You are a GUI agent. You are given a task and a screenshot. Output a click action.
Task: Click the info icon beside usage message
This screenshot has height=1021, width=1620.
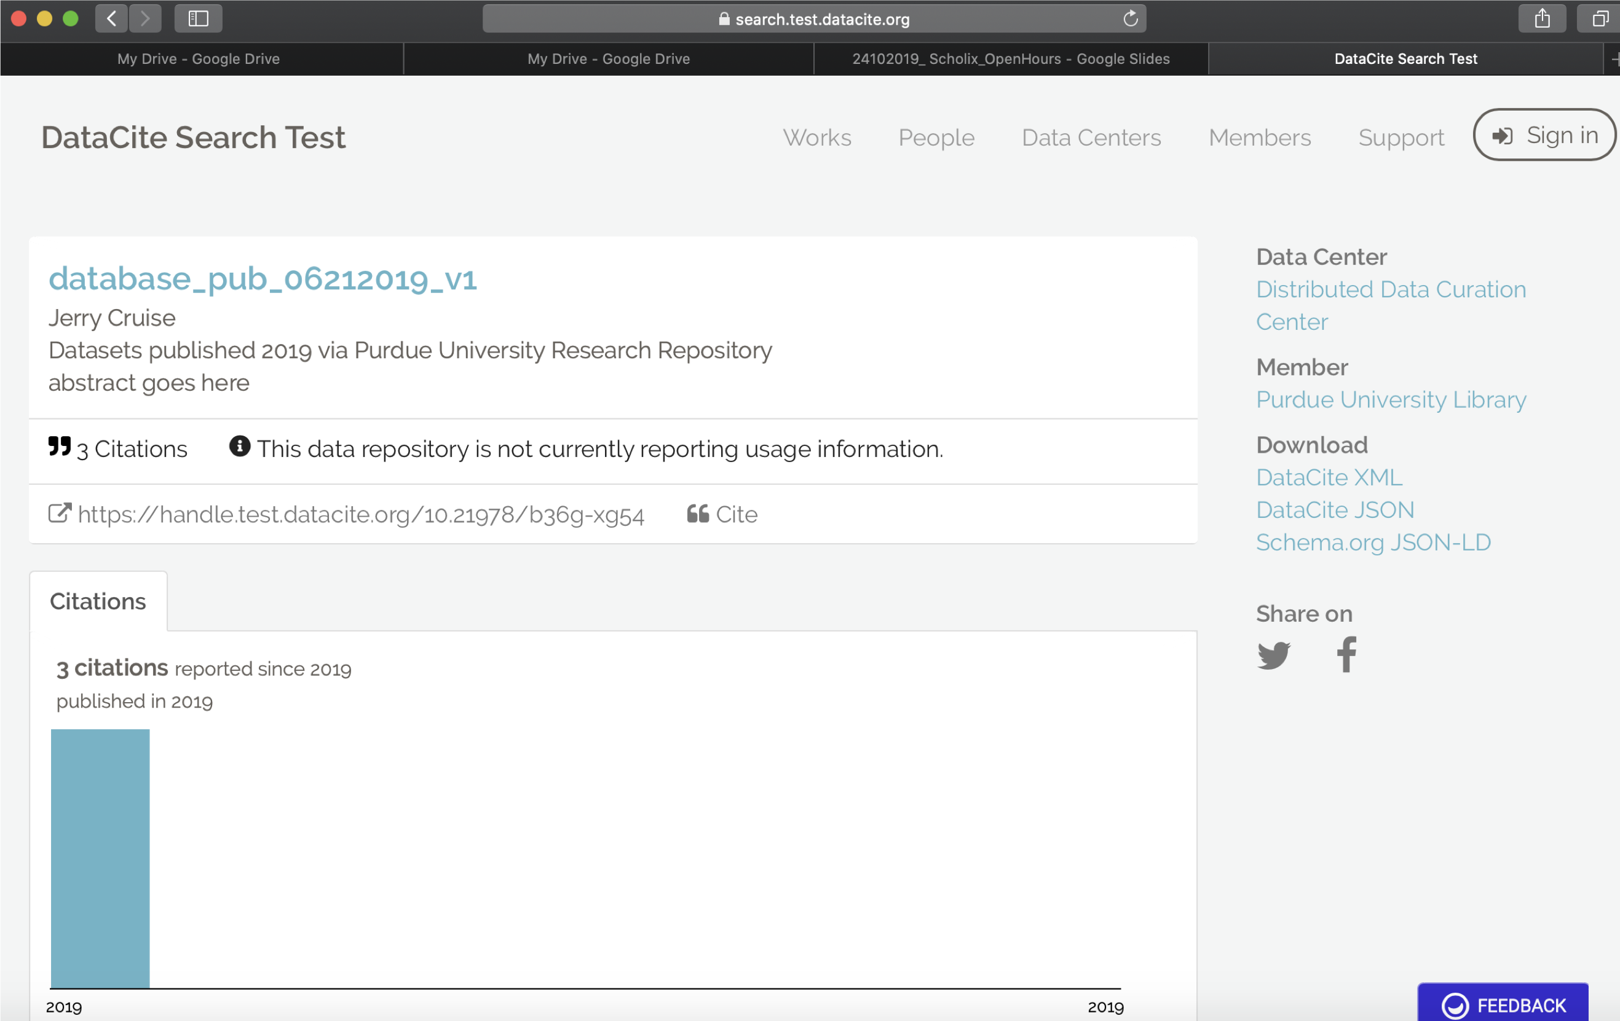[x=240, y=447]
